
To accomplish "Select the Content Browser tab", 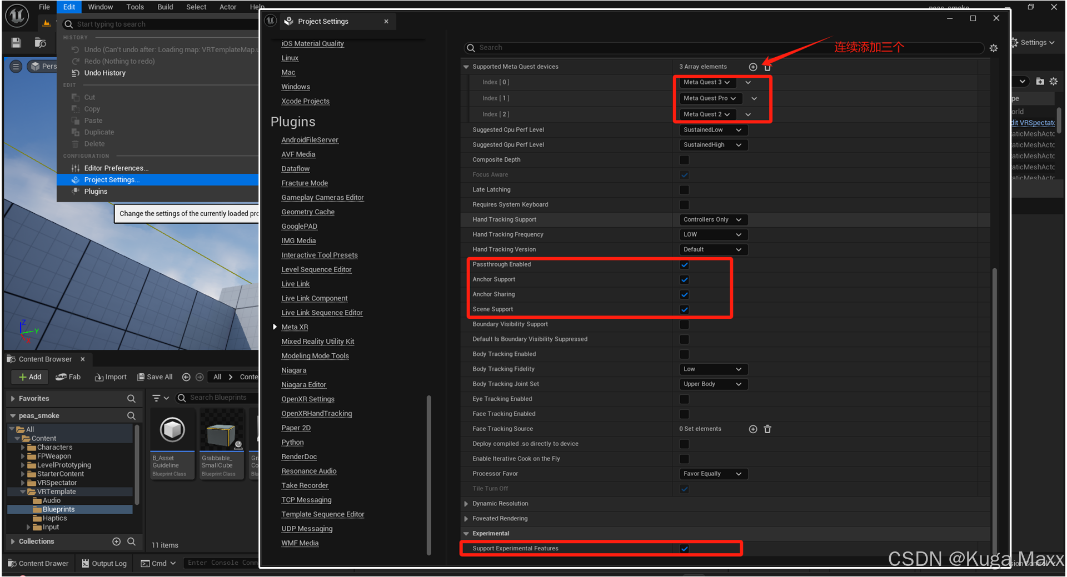I will click(x=44, y=359).
